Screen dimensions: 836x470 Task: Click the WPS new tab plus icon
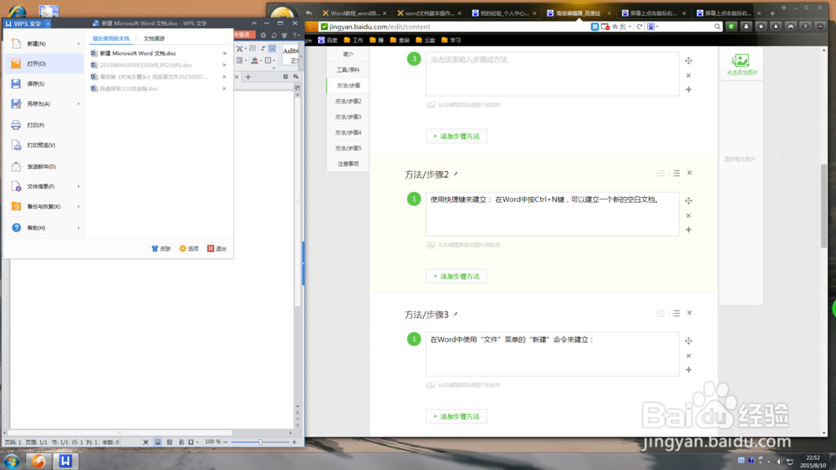[x=248, y=77]
